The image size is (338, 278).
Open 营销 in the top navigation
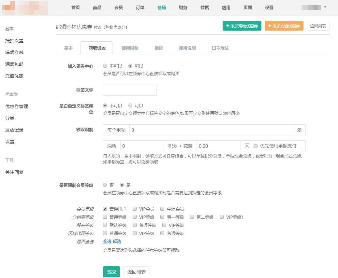pos(161,7)
